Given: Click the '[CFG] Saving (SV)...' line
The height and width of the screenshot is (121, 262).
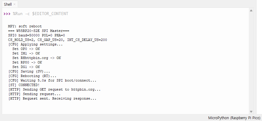Looking at the screenshot, I should [29, 71].
